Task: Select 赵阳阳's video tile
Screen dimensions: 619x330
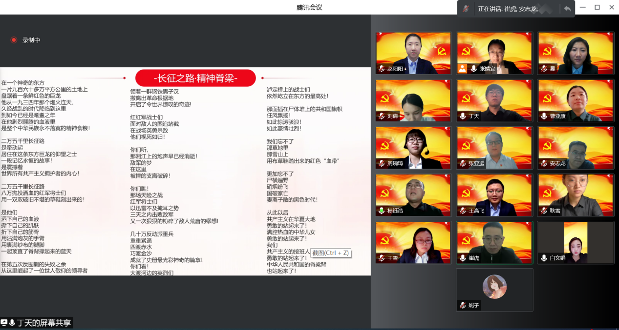Action: click(413, 53)
